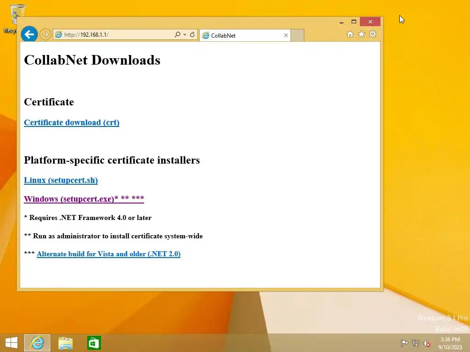Close the CollabNet tab
The height and width of the screenshot is (352, 470).
286,35
